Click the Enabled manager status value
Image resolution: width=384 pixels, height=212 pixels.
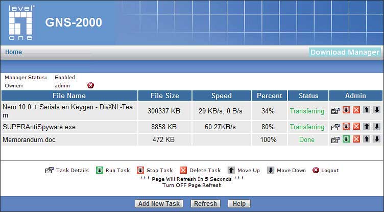click(x=65, y=78)
